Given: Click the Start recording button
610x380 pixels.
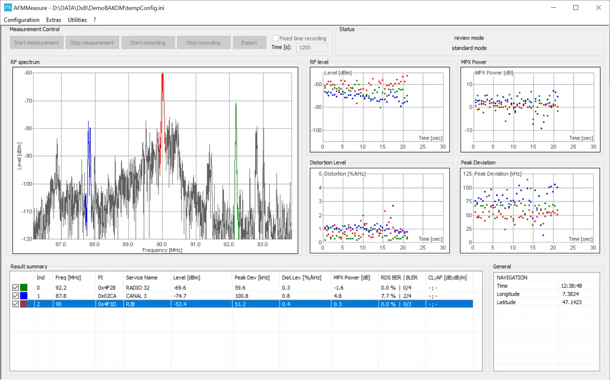Looking at the screenshot, I should coord(148,43).
